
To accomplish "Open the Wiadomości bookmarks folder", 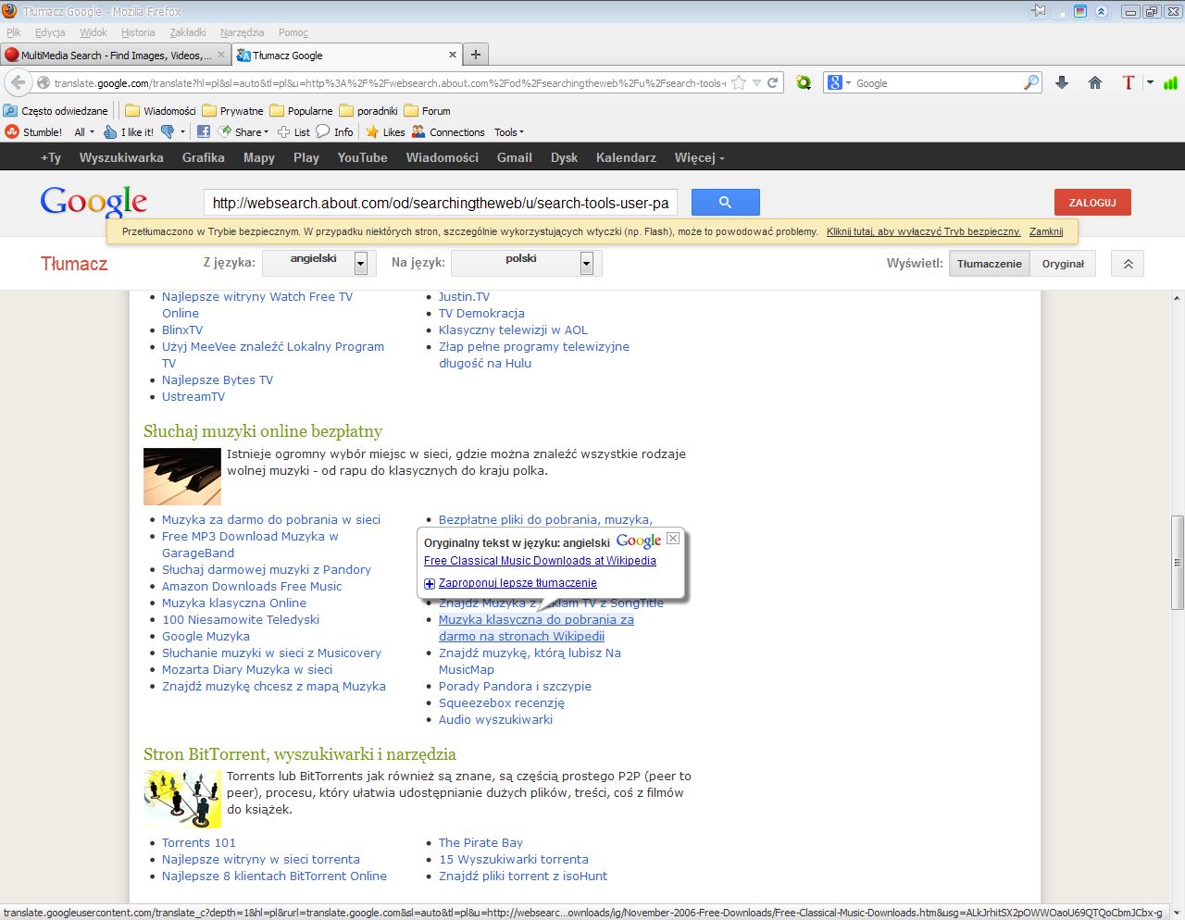I will pyautogui.click(x=160, y=111).
